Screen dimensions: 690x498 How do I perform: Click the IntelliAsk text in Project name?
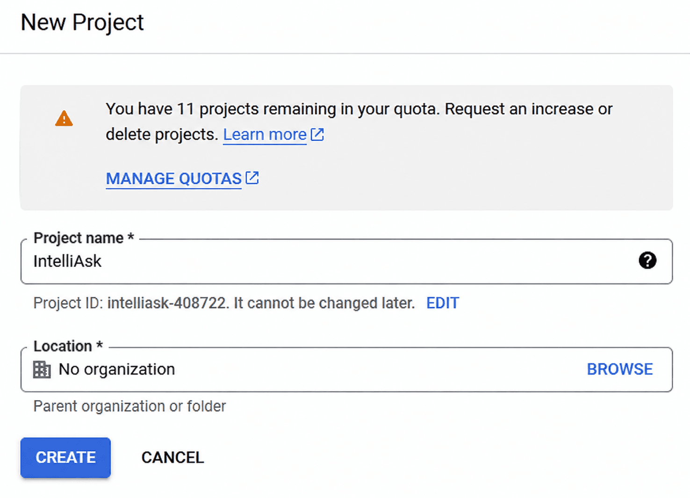click(67, 261)
